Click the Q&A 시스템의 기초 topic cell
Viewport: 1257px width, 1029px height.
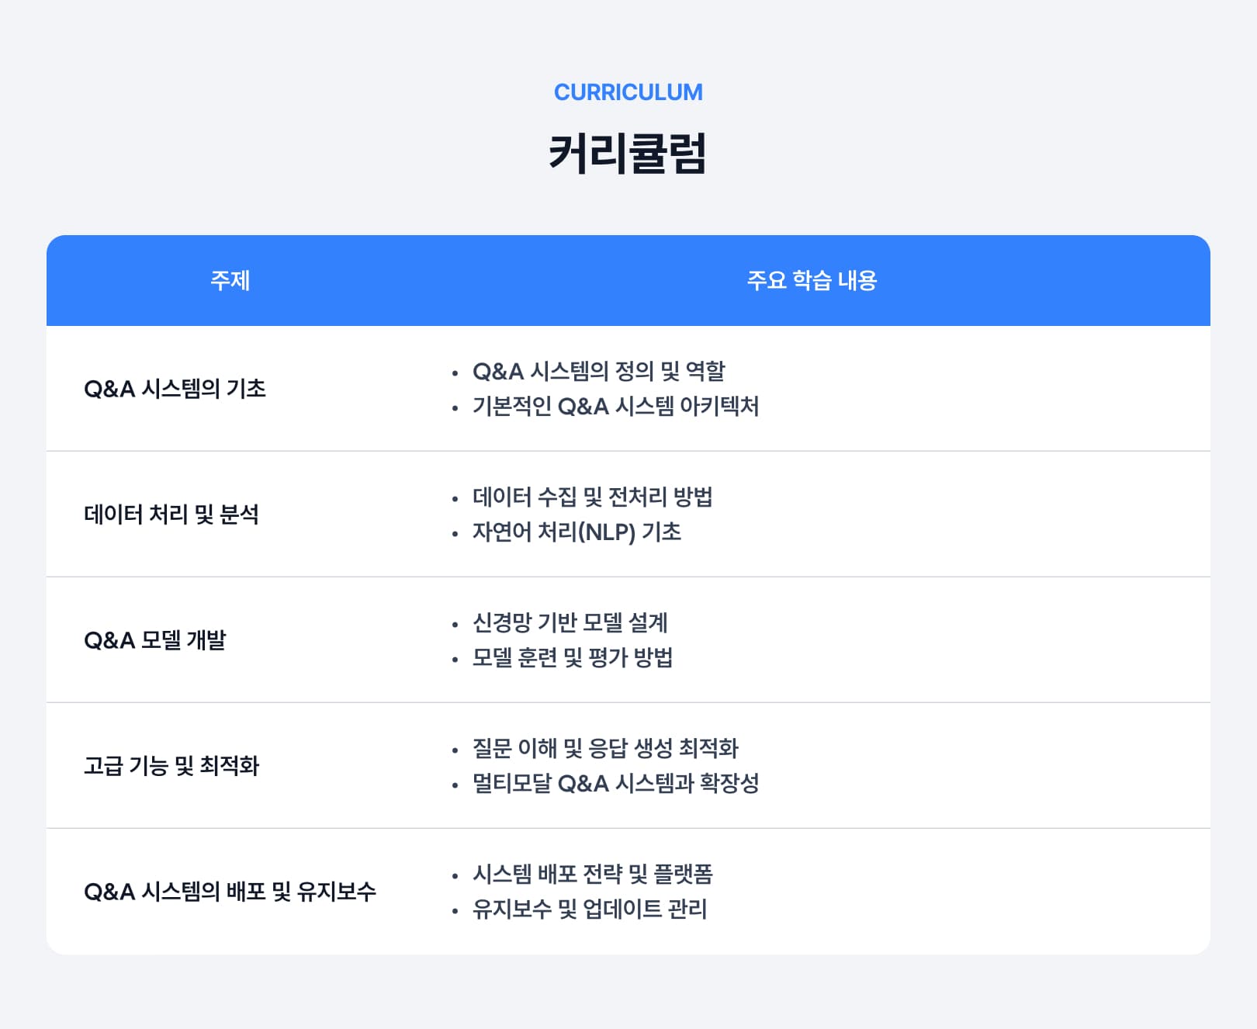tap(175, 388)
